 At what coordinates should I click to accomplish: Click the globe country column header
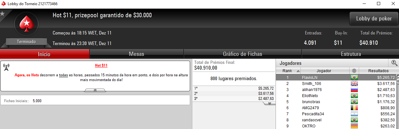click(x=354, y=71)
